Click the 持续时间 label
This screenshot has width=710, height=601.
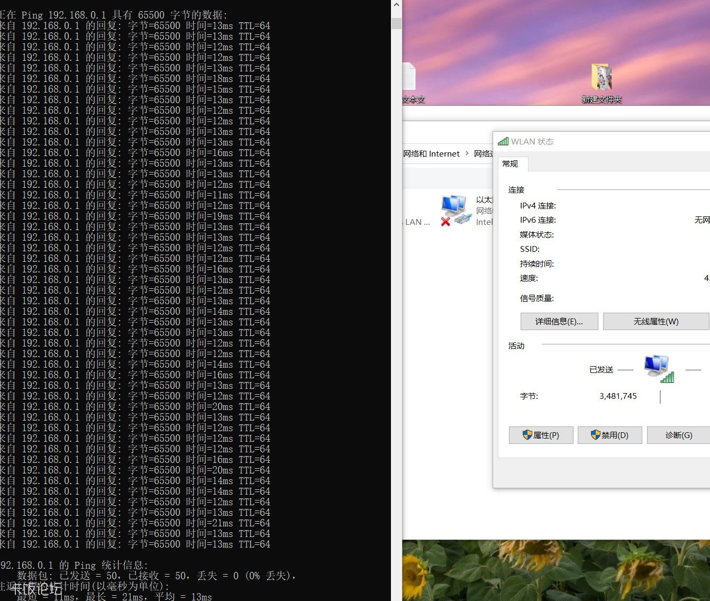pyautogui.click(x=537, y=263)
